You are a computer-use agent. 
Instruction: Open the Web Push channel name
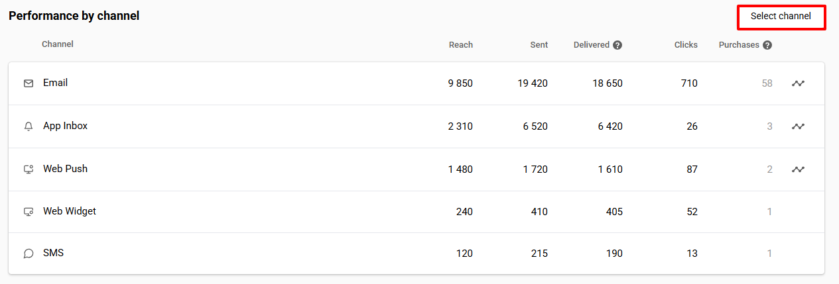click(x=65, y=169)
